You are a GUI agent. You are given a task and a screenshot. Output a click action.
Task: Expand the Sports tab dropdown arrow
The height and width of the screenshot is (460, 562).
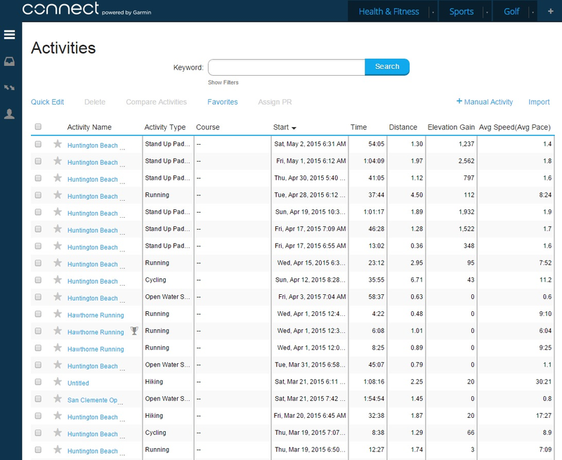point(487,12)
